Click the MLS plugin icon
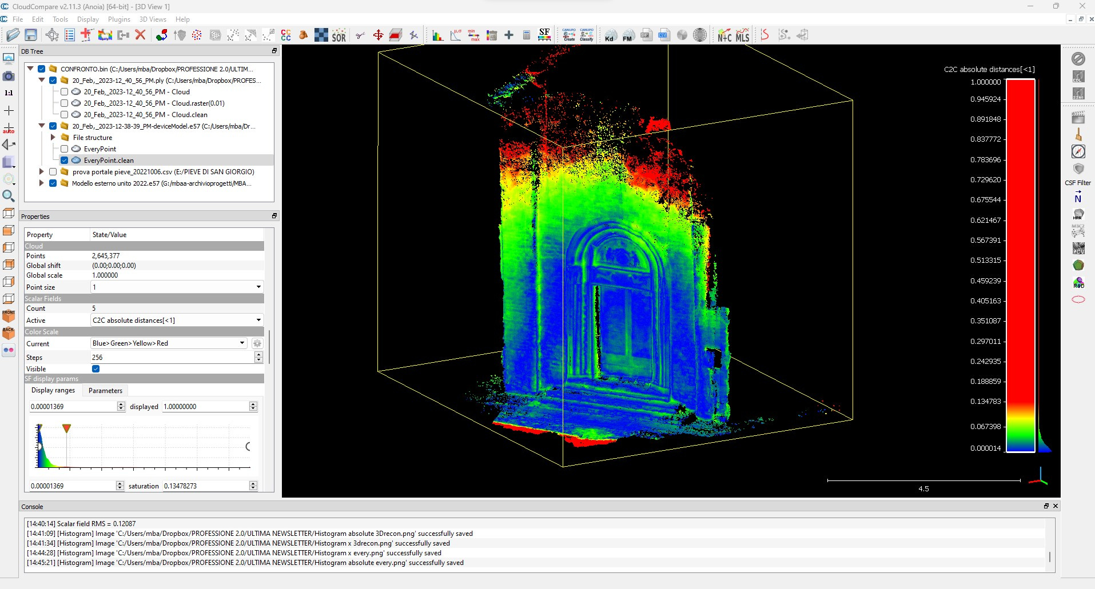The image size is (1095, 589). tap(742, 35)
